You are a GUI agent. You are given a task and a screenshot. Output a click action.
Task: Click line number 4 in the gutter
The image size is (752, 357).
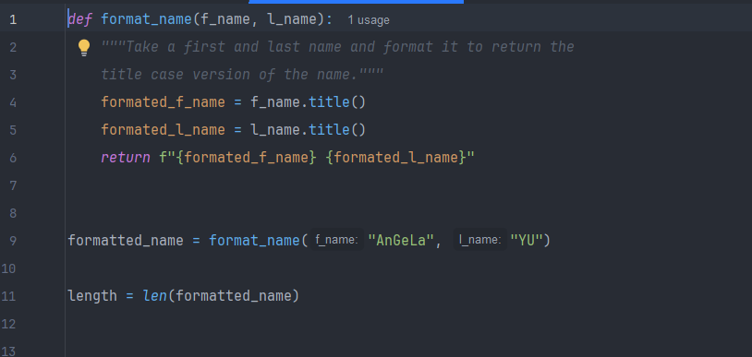[13, 102]
